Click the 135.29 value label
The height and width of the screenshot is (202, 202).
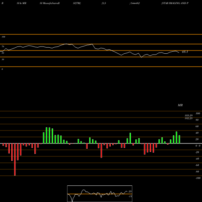(x=189, y=116)
